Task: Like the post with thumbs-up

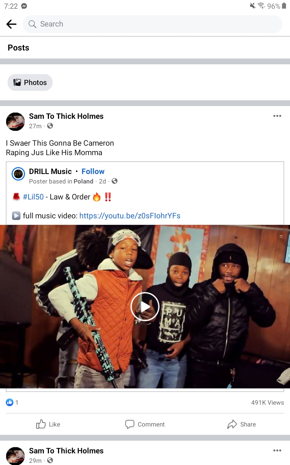Action: [x=48, y=424]
